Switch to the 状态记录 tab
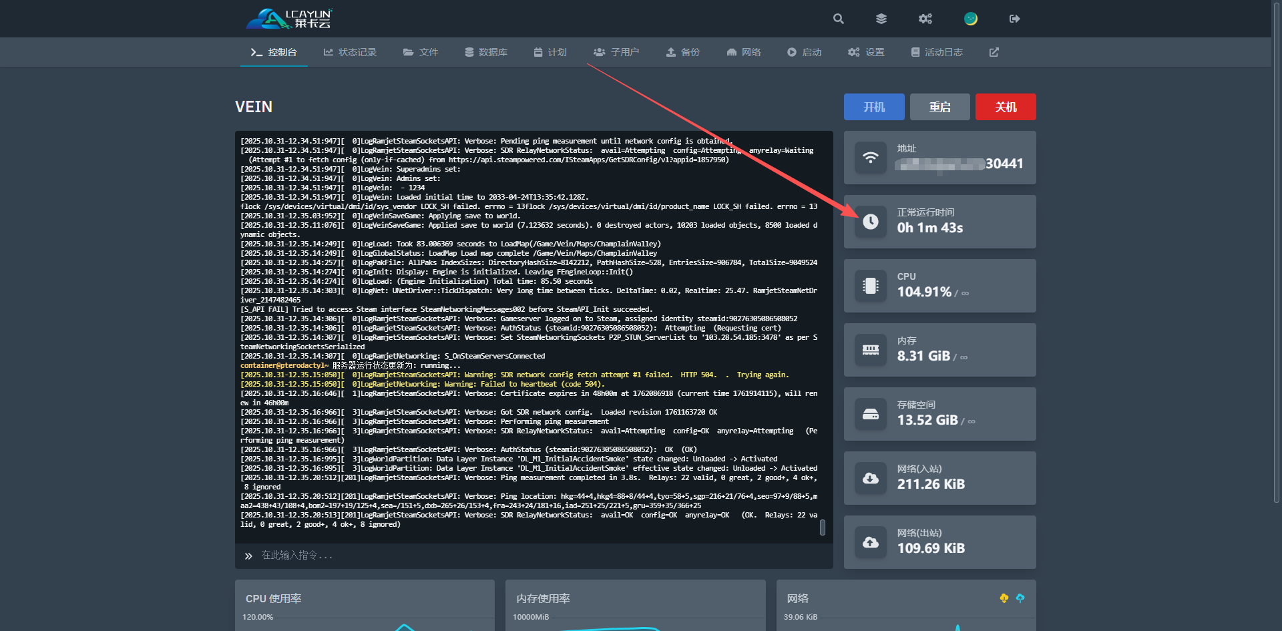 click(x=350, y=52)
